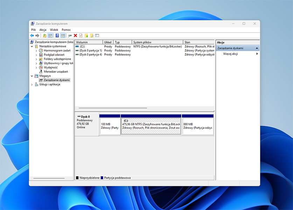Viewport: 293px width, 210px height.
Task: Select the 880 MB recovery partition block
Action: [198, 125]
